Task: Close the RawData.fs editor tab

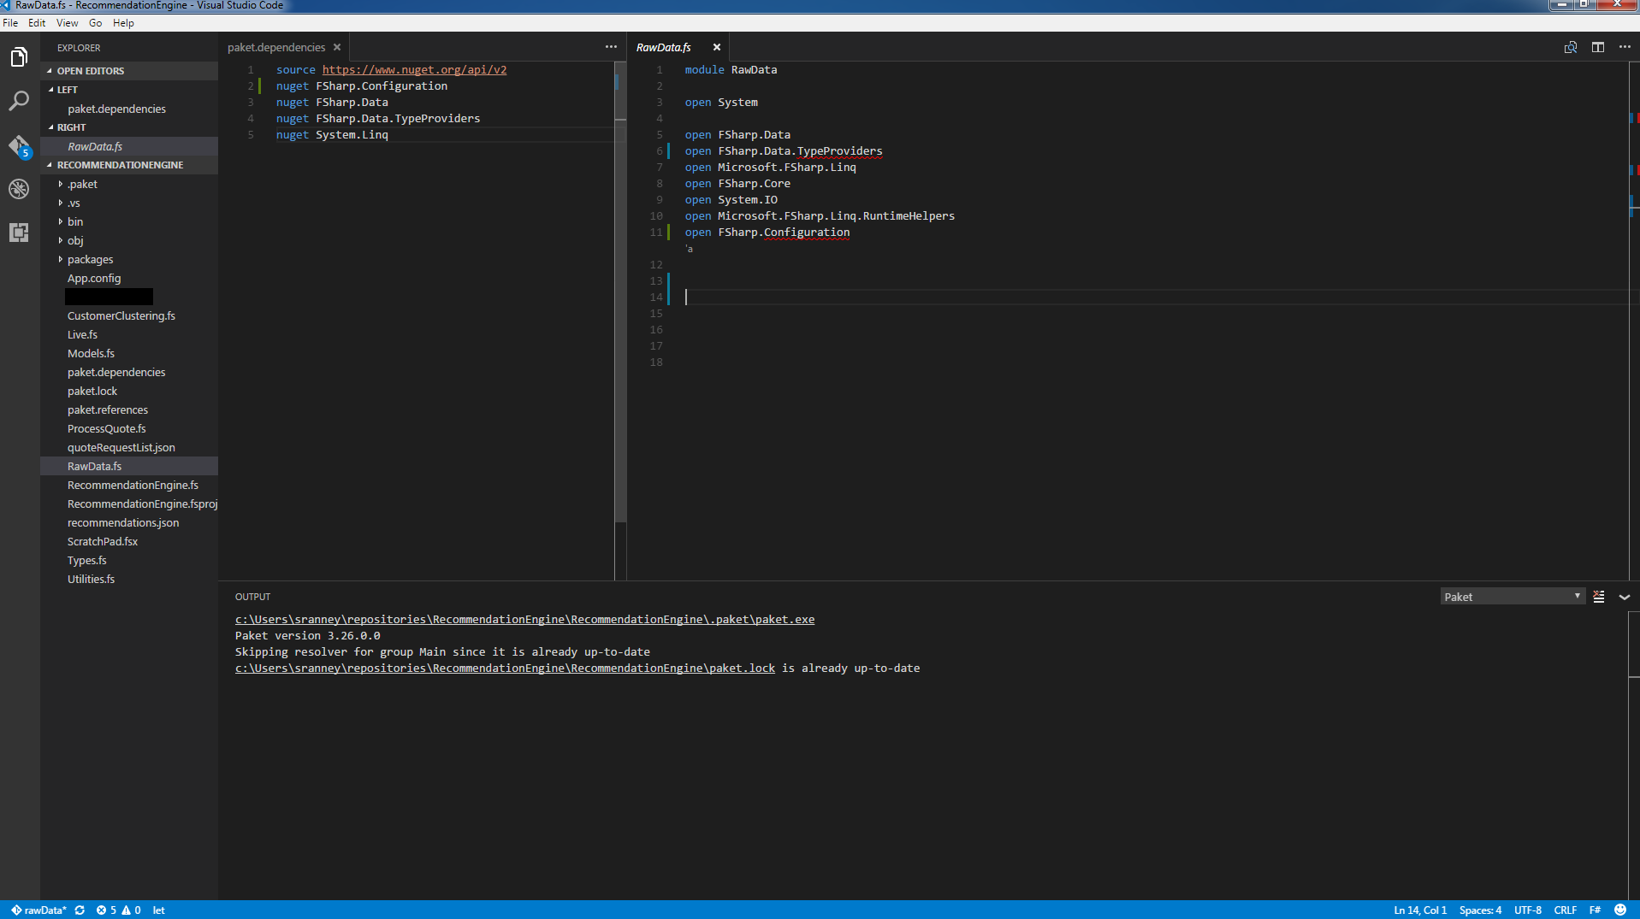Action: tap(717, 47)
